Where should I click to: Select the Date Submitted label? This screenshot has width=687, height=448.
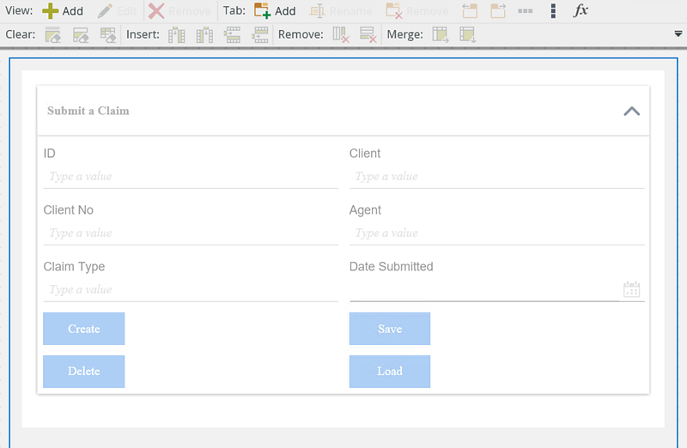[392, 266]
